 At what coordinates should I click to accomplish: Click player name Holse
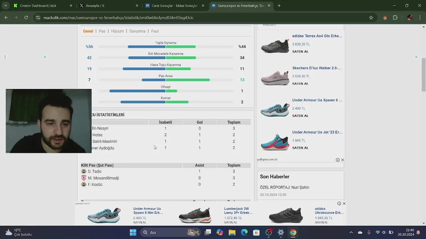[x=98, y=135]
